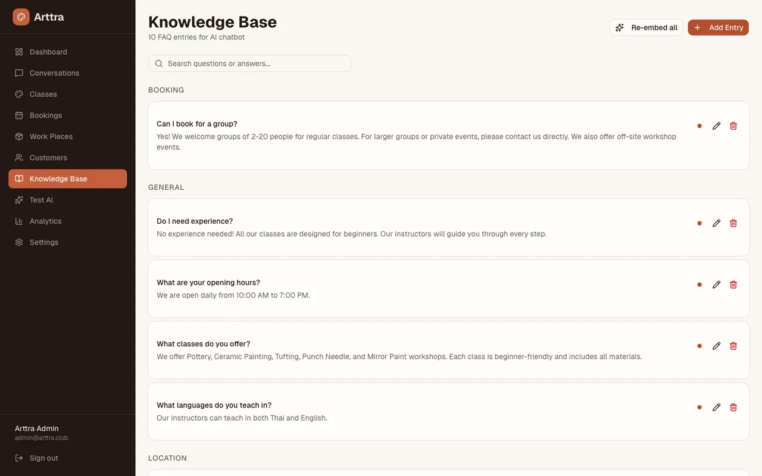Edit the 'Can I book for a group?' entry
Viewport: 762px width, 476px height.
coord(717,126)
